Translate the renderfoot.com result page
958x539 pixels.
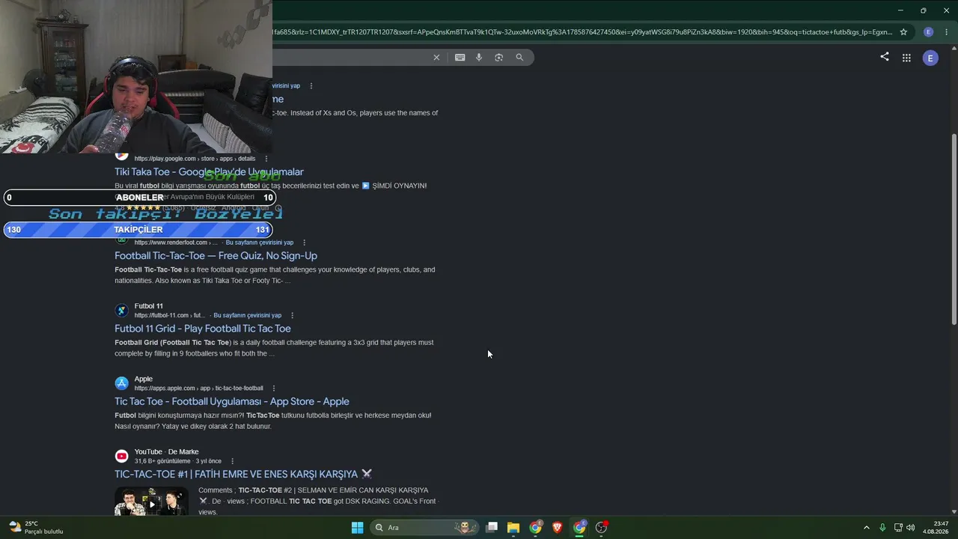click(260, 243)
